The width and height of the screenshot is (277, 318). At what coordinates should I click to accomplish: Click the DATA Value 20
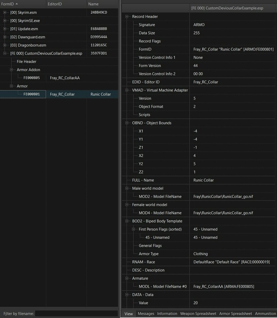[195, 303]
